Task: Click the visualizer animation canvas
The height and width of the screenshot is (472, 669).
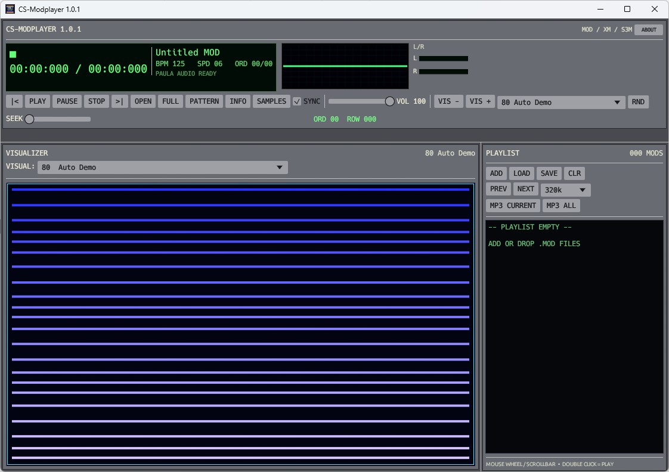Action: coord(241,324)
